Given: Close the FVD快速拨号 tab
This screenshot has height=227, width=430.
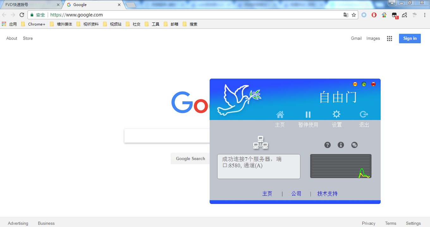Looking at the screenshot, I should coord(58,5).
